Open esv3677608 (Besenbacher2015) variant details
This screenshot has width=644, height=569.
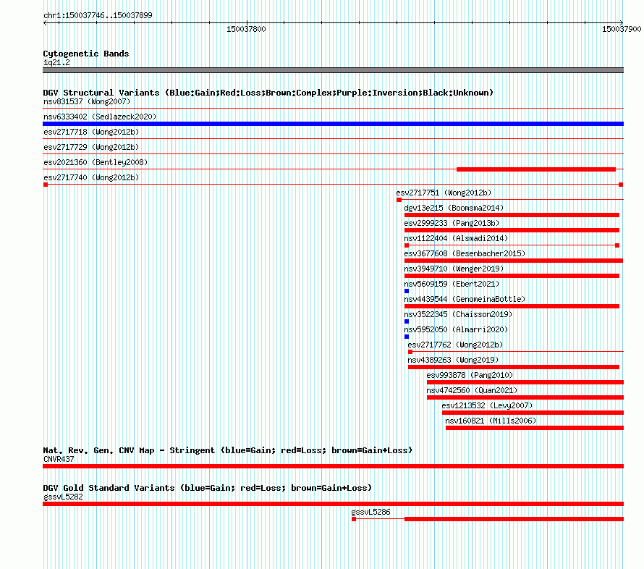(x=465, y=253)
